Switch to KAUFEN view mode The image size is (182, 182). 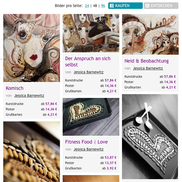click(126, 5)
